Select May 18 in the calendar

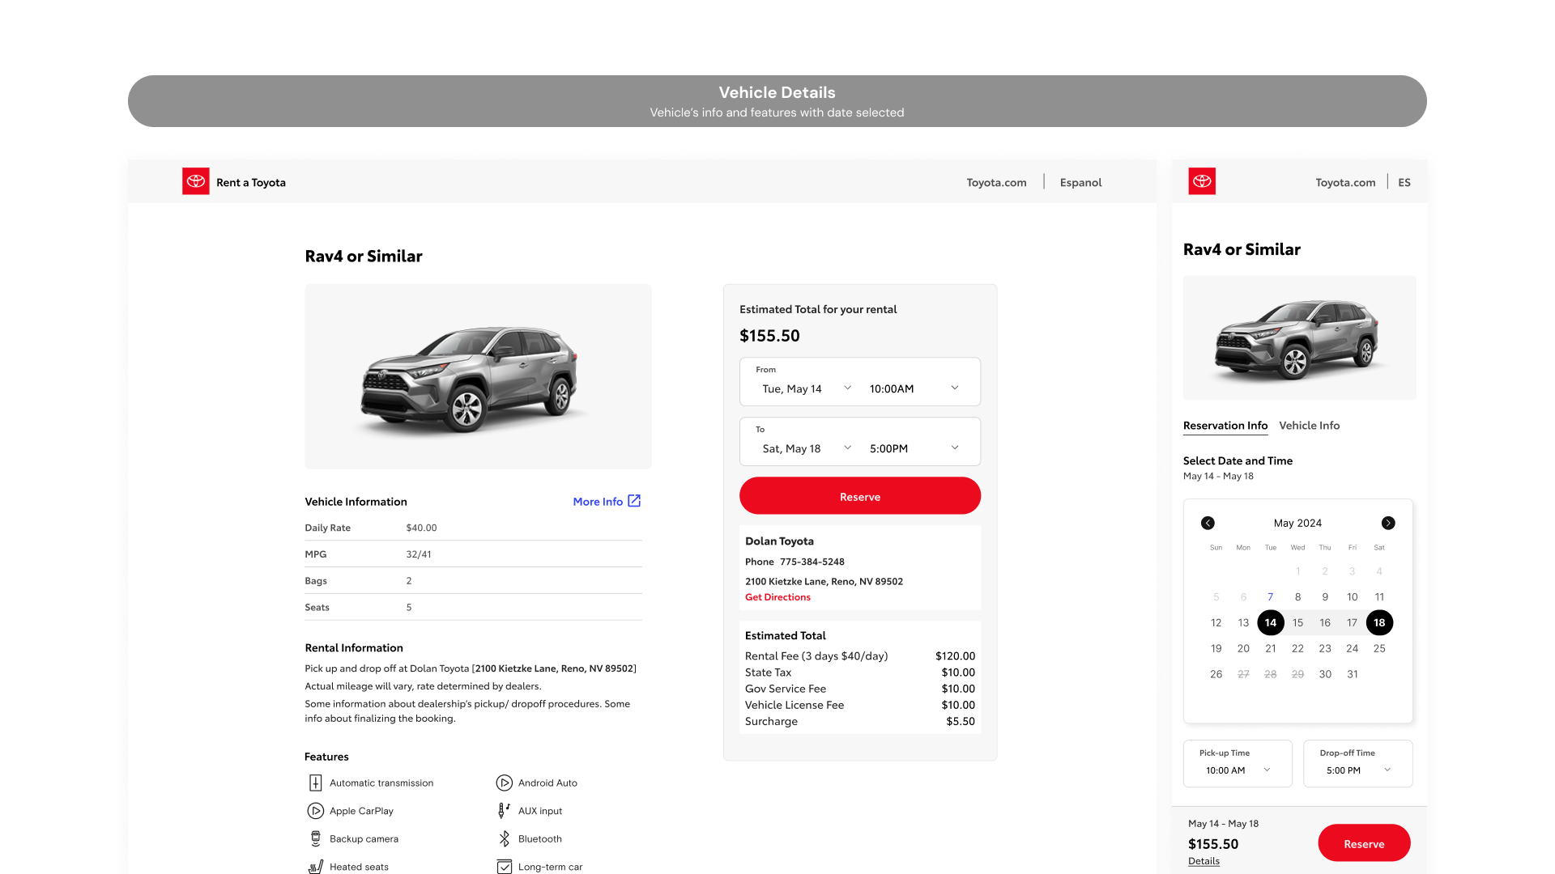click(x=1379, y=622)
